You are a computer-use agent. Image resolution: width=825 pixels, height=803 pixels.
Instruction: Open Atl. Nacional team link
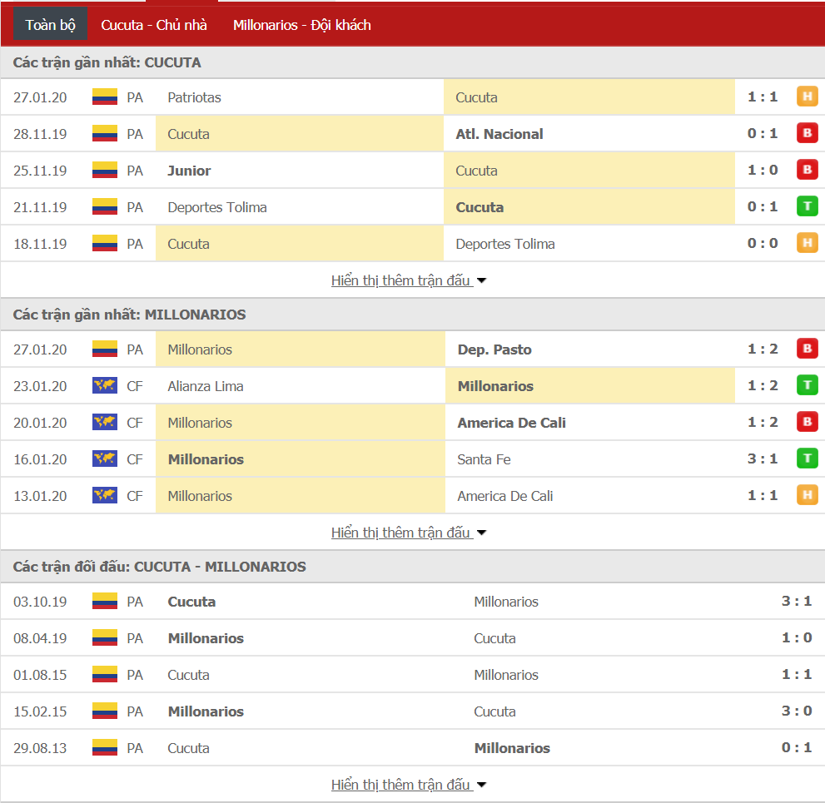point(499,134)
